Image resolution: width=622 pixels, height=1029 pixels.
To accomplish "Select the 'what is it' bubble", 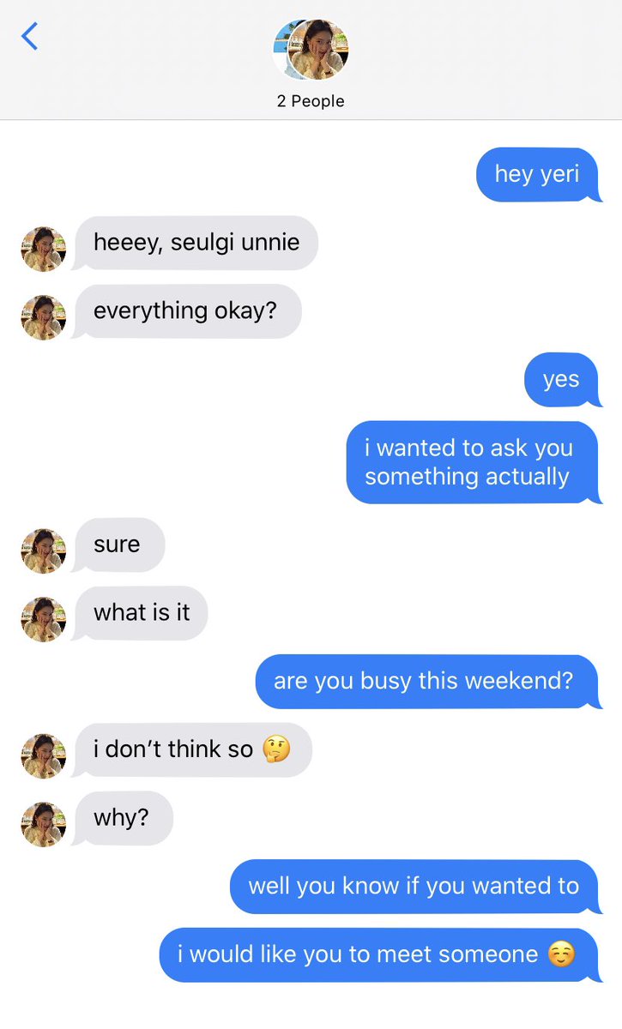I will click(140, 613).
